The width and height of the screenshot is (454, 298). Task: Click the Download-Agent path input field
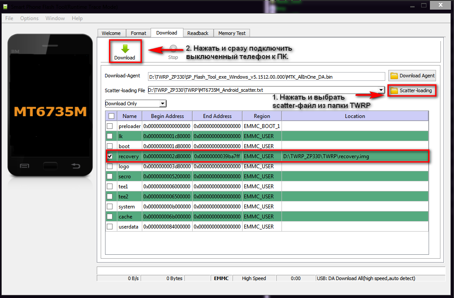pyautogui.click(x=266, y=76)
